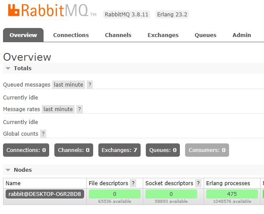
Task: Click the File descriptors green usage bar
Action: point(115,194)
